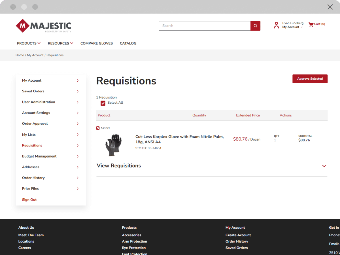Open the CATALOG menu item

pos(128,43)
